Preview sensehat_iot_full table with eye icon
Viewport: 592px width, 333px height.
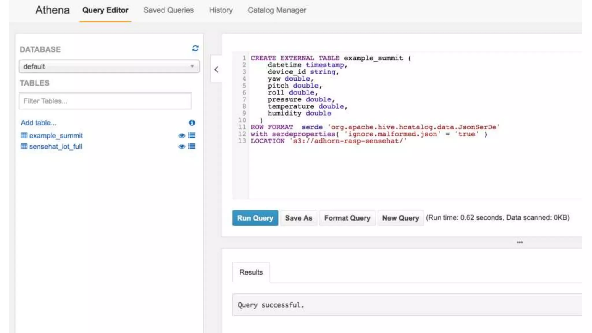pos(182,147)
